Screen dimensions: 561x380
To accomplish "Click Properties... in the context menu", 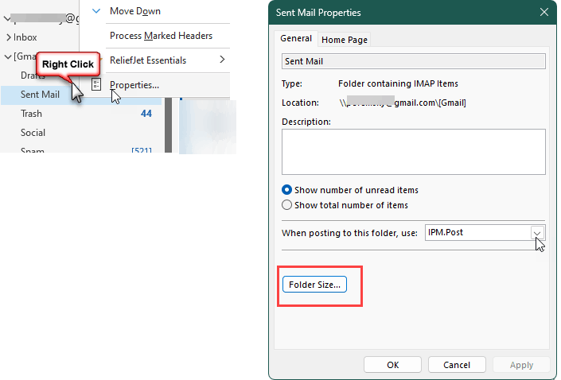I will [134, 85].
